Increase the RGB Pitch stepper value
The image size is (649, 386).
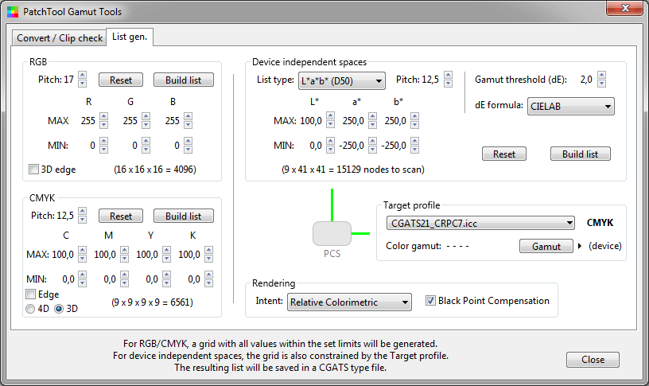pos(82,76)
